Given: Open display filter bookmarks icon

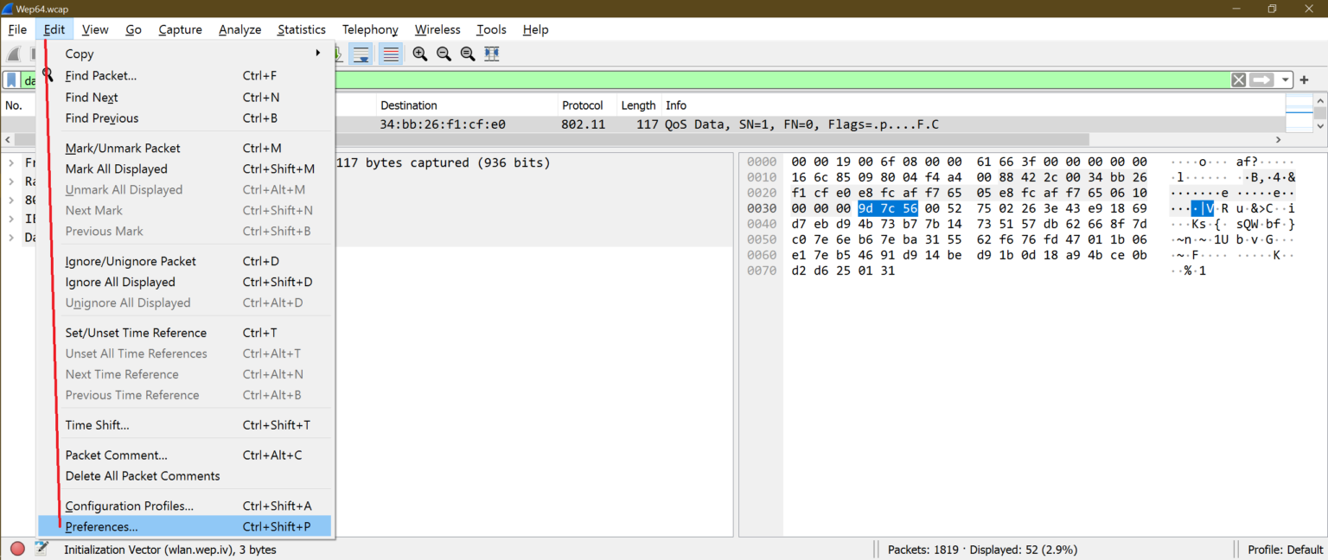Looking at the screenshot, I should (x=10, y=80).
